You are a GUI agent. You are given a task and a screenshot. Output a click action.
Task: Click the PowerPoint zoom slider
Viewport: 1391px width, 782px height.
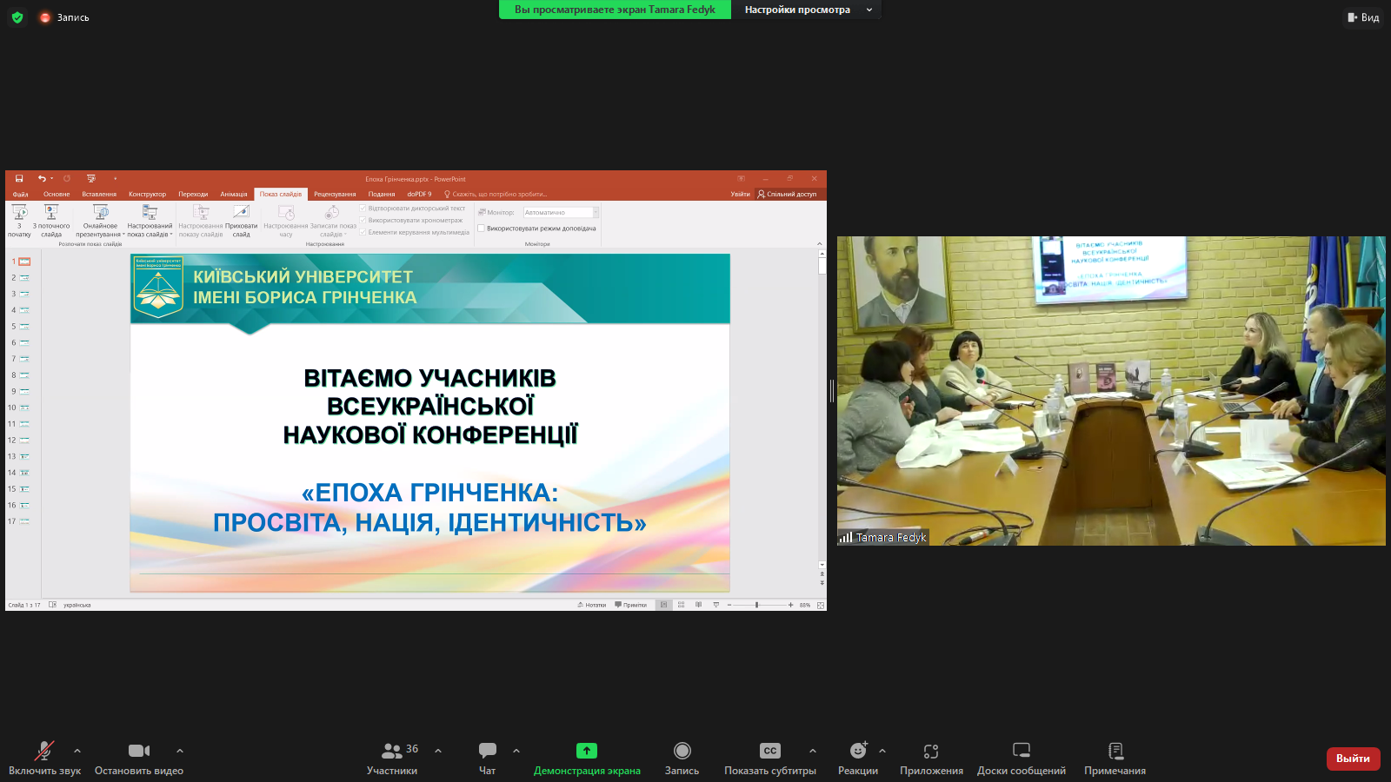(x=757, y=605)
